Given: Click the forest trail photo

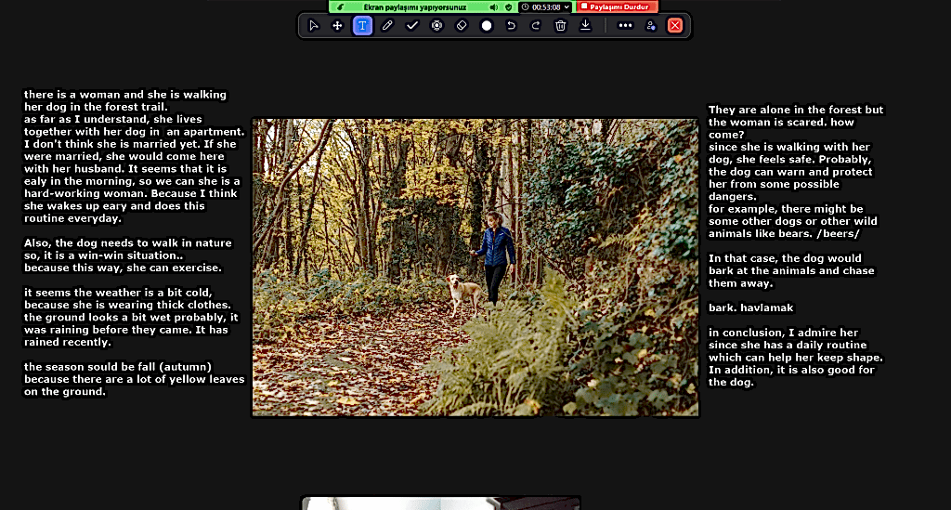Looking at the screenshot, I should click(x=475, y=268).
